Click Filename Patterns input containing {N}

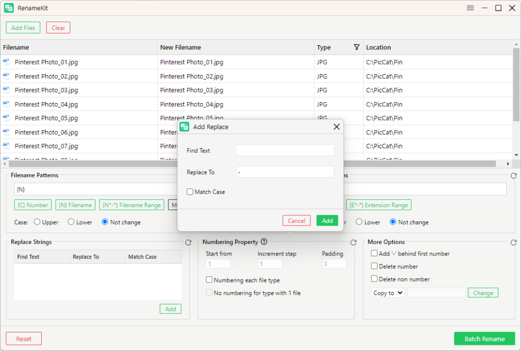point(96,189)
